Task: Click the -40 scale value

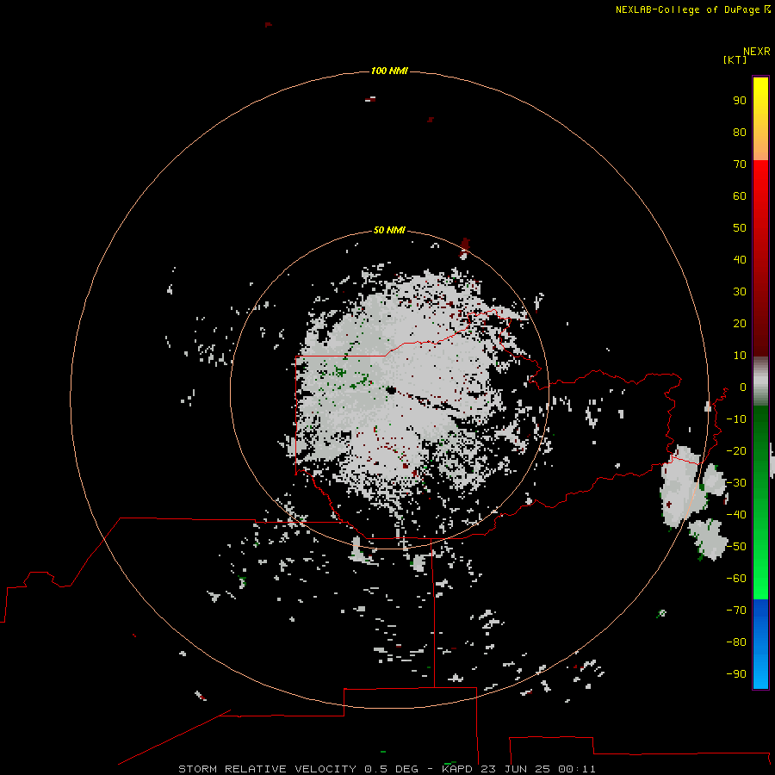Action: pyautogui.click(x=736, y=515)
